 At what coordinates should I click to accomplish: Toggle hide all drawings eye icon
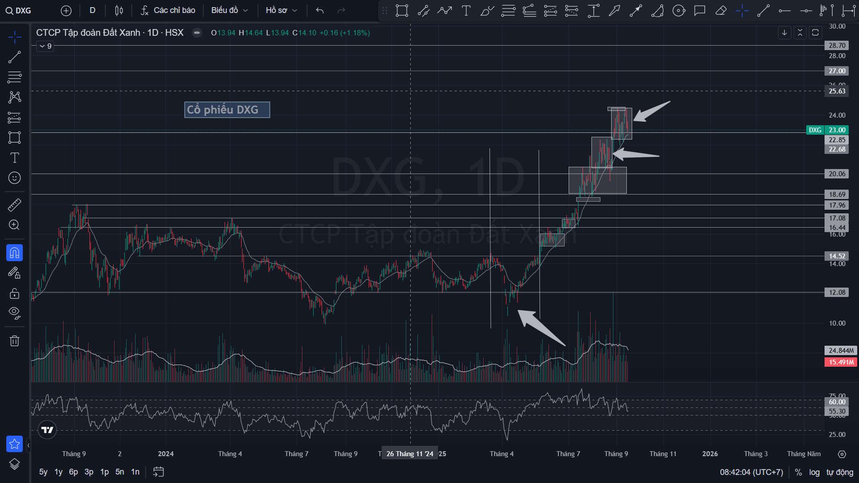pos(14,313)
